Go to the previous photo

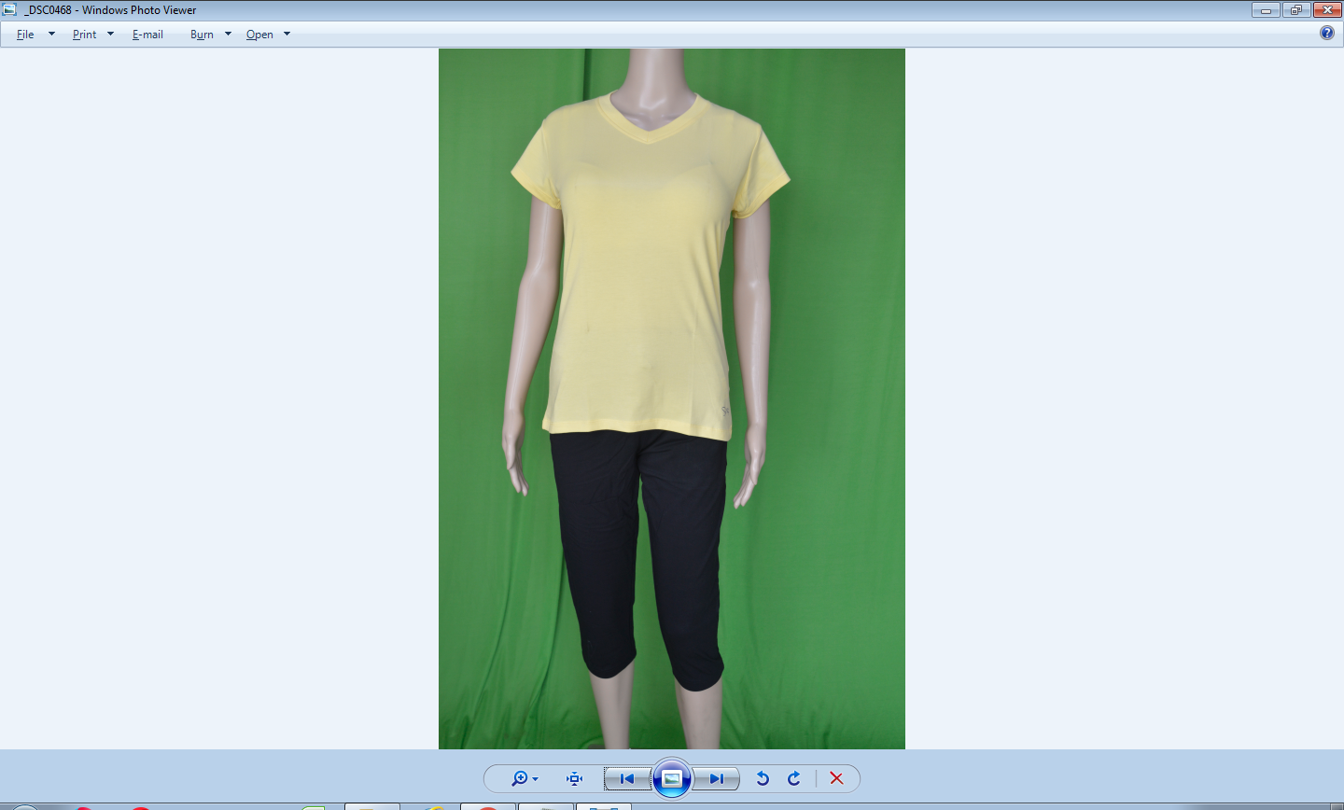(627, 778)
